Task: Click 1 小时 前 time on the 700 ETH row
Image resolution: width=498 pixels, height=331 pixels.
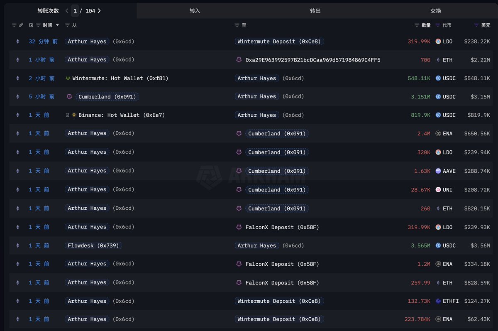Action: pos(41,60)
